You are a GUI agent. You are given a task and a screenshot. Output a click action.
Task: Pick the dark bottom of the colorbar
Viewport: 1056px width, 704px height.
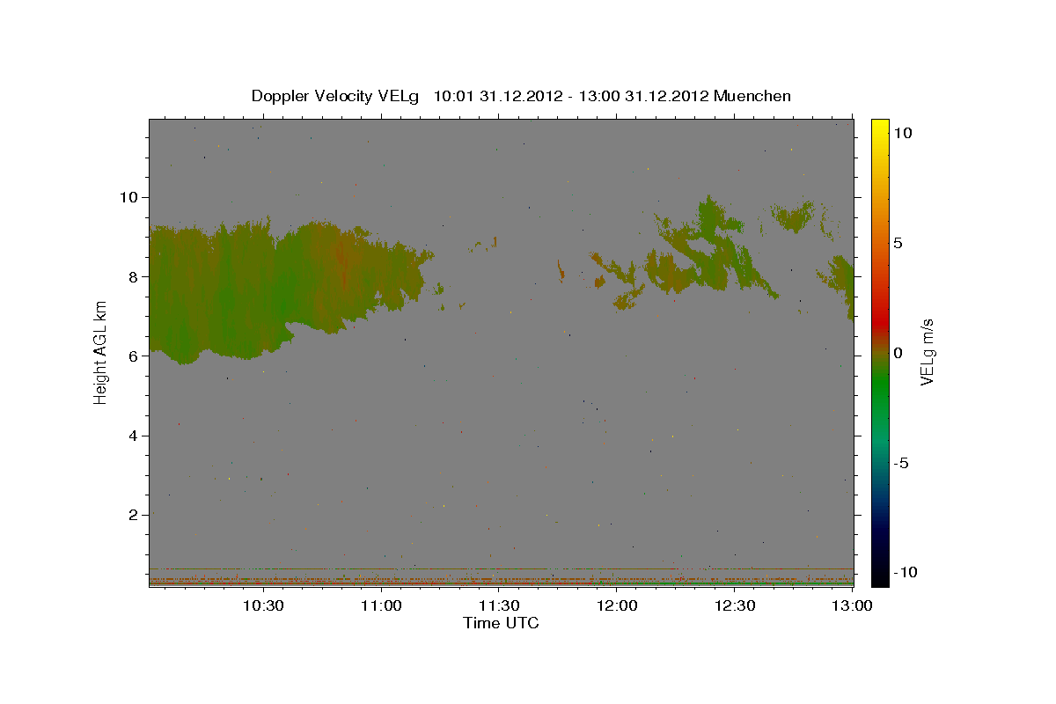pos(879,568)
